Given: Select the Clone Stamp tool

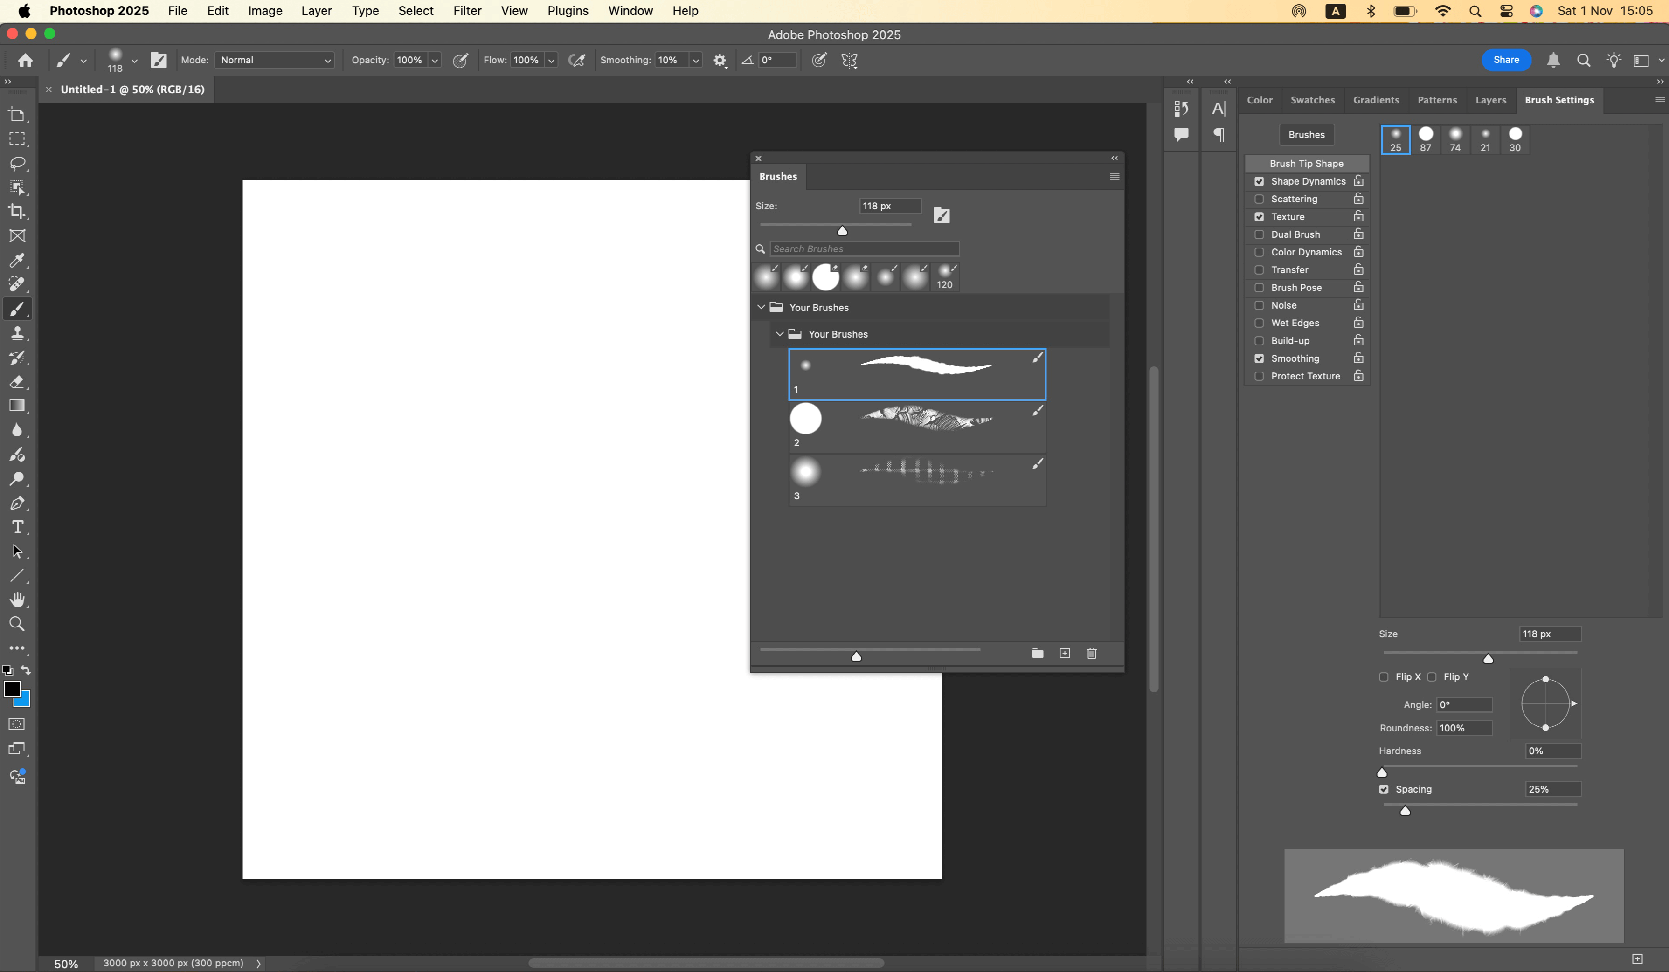Looking at the screenshot, I should [x=17, y=334].
